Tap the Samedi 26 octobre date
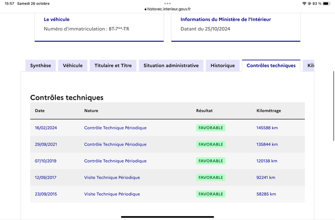 (x=33, y=3)
